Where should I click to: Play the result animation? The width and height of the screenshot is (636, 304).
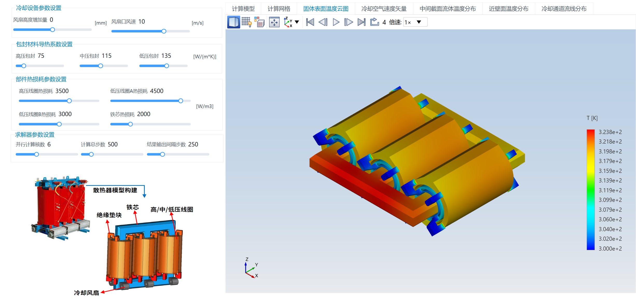click(336, 22)
